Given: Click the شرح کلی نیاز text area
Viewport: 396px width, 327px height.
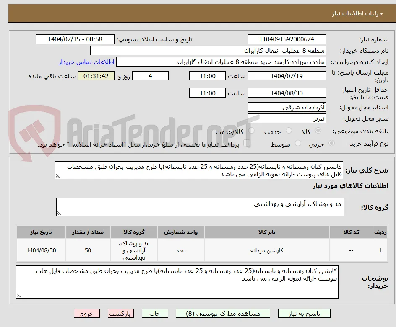Looking at the screenshot, I should pos(199,170).
